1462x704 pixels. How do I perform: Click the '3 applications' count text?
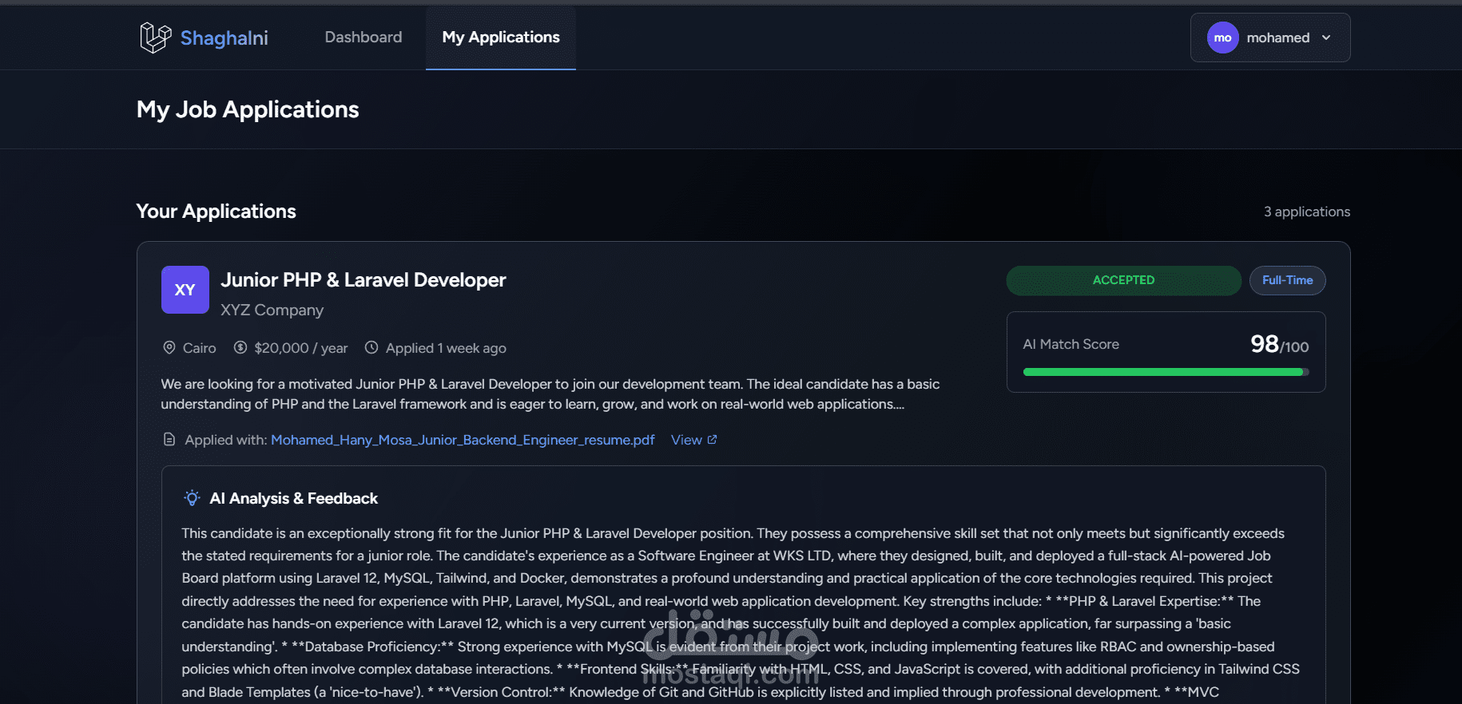coord(1307,212)
